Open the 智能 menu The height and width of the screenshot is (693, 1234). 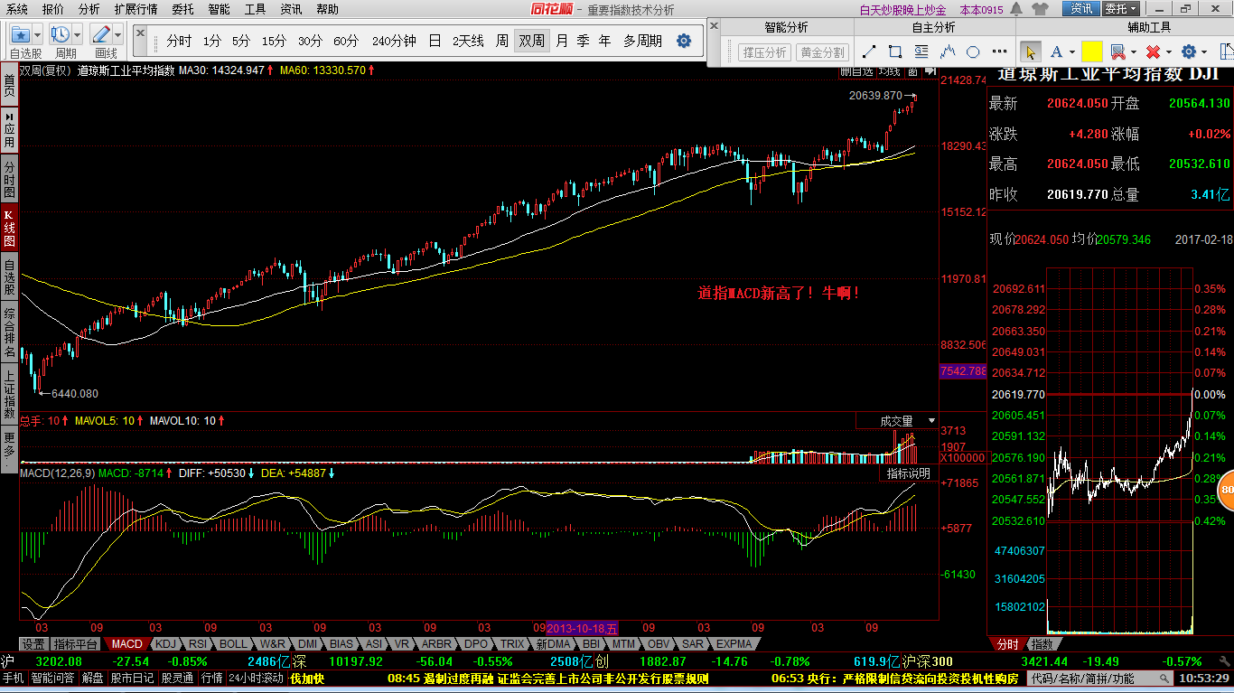click(219, 9)
